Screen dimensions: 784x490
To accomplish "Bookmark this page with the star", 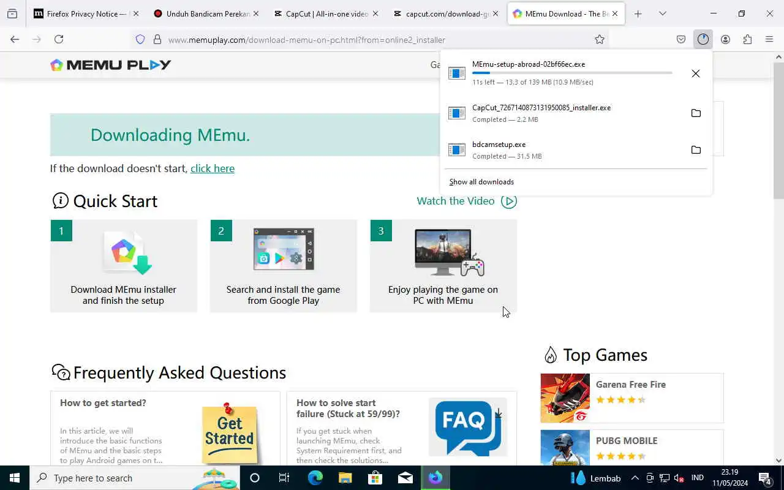I will [x=600, y=39].
